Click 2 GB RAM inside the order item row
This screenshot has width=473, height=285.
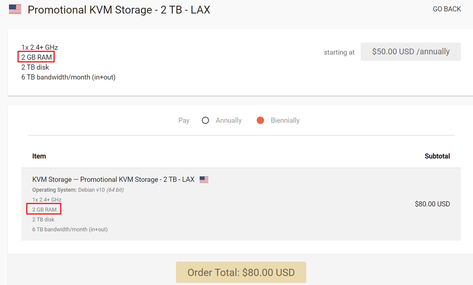[44, 209]
